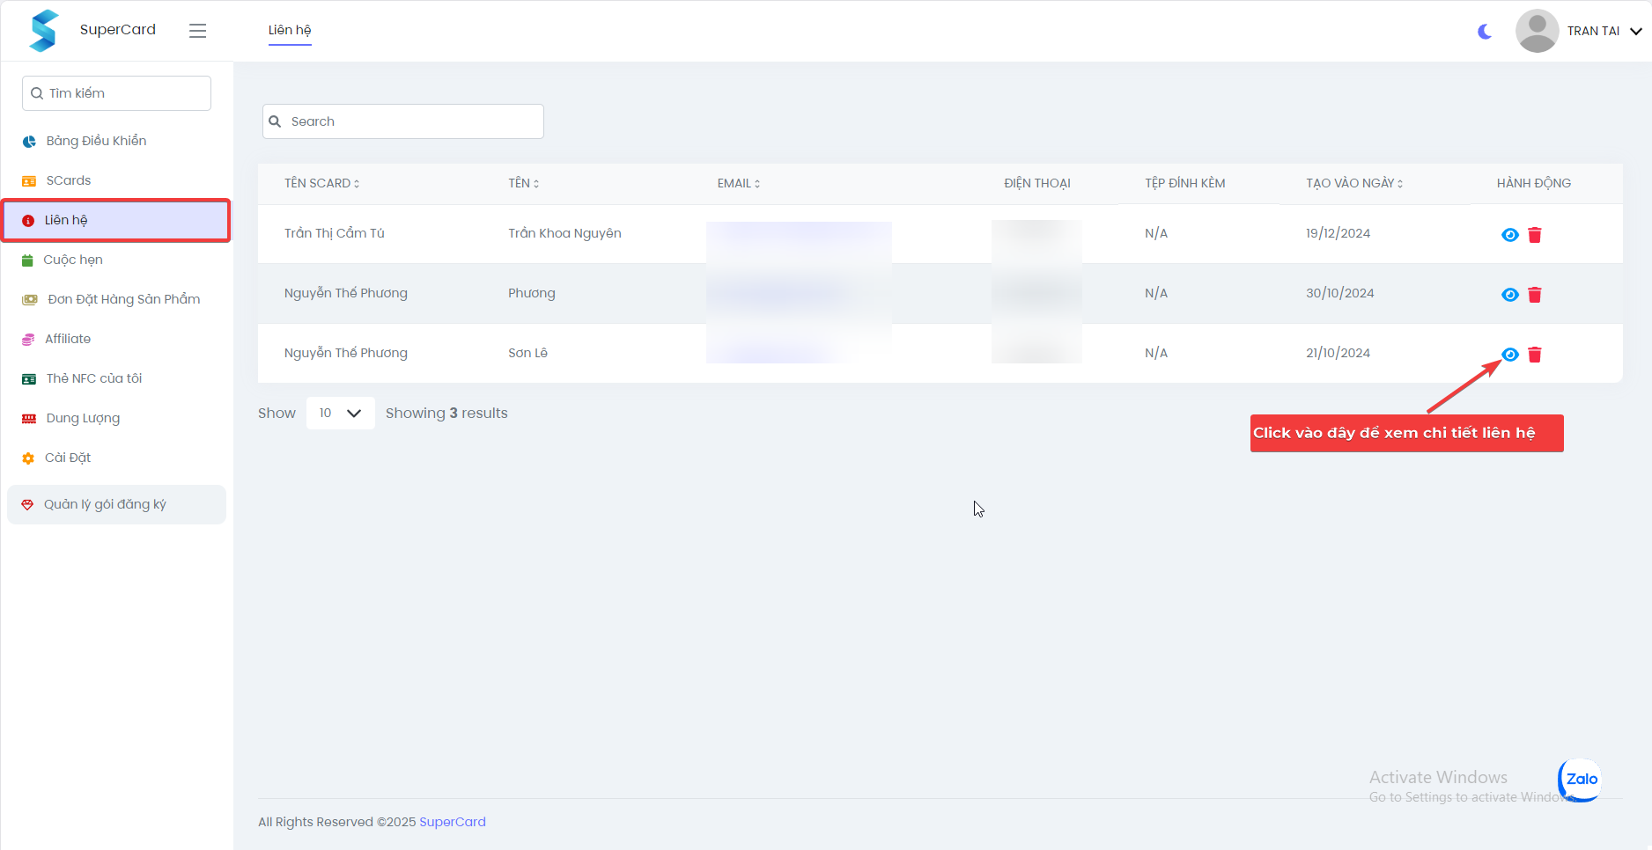The height and width of the screenshot is (850, 1652).
Task: Delete the contact named Phương
Action: [1535, 295]
